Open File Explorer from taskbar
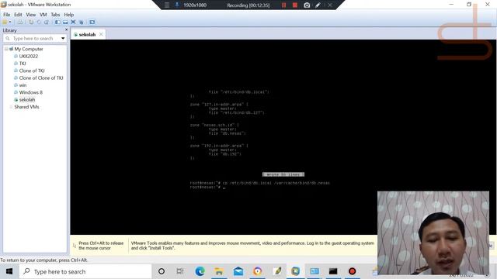 [x=219, y=271]
